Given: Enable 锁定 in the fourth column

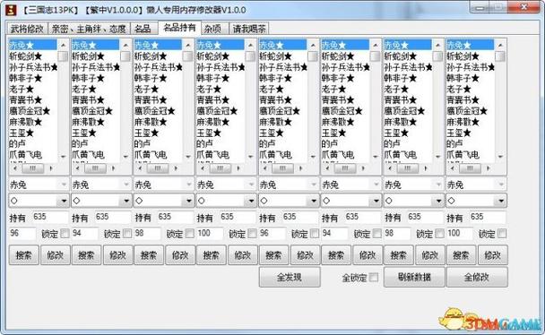Looking at the screenshot, I should [x=252, y=234].
